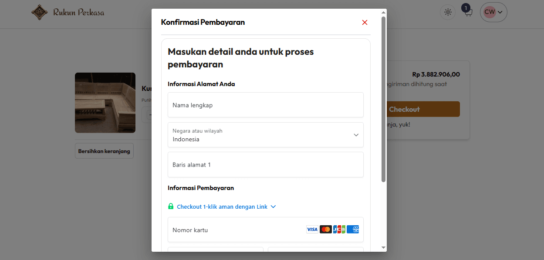Close the Konfirmasi Pembayaran dialog
544x260 pixels.
365,23
